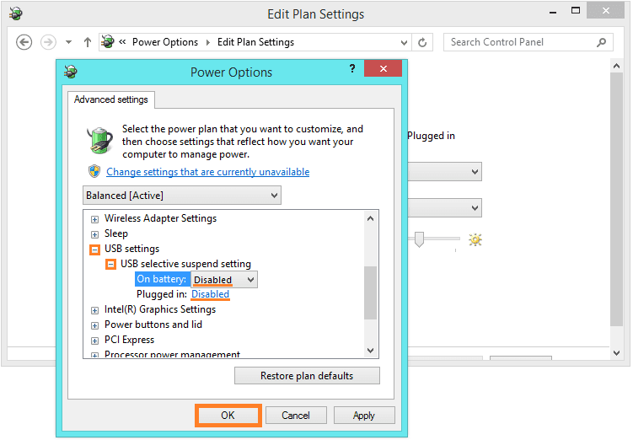Expand Sleep node
The height and width of the screenshot is (440, 633).
coord(94,234)
